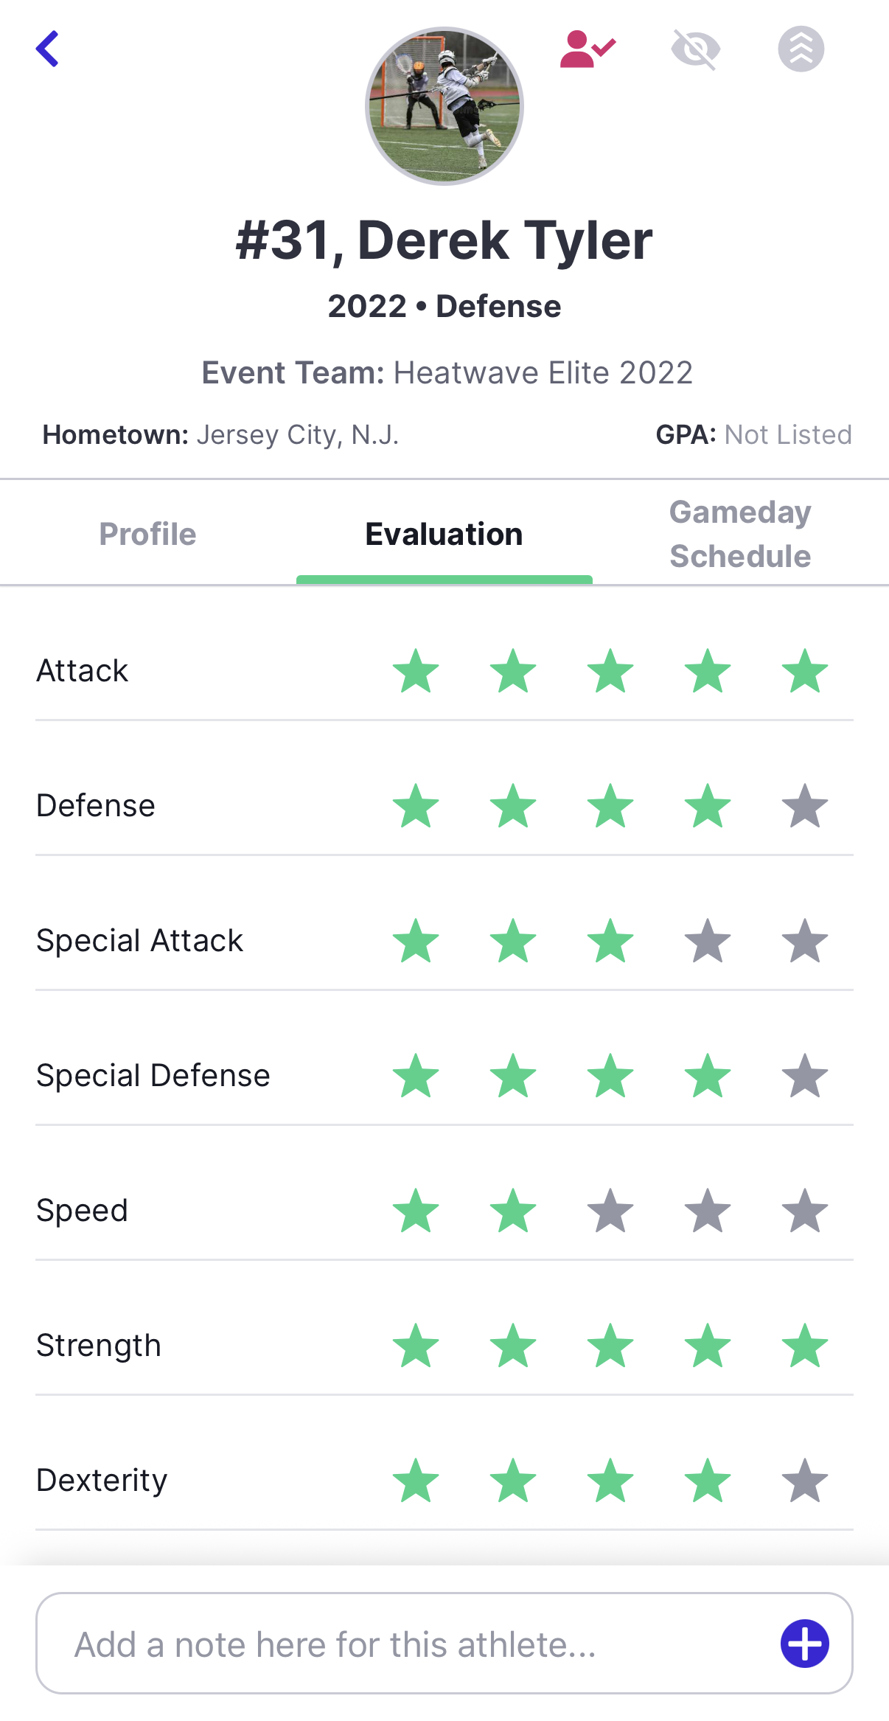Switch to the Profile tab
The height and width of the screenshot is (1721, 889).
click(147, 534)
